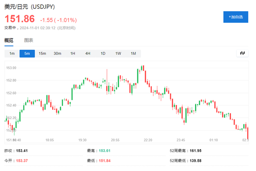Viewport: 256px width, 171px height.
Task: Click the candlestick chart type icon
Action: click(x=243, y=53)
